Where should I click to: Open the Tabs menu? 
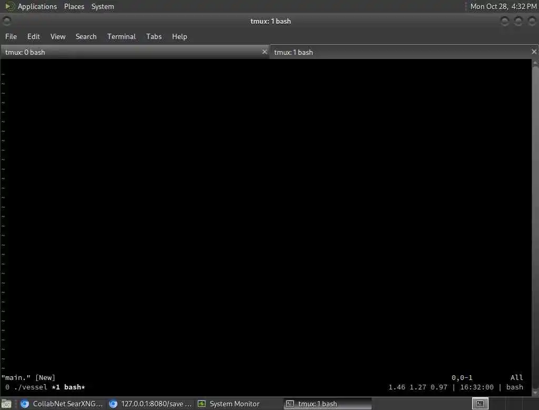[x=154, y=36]
